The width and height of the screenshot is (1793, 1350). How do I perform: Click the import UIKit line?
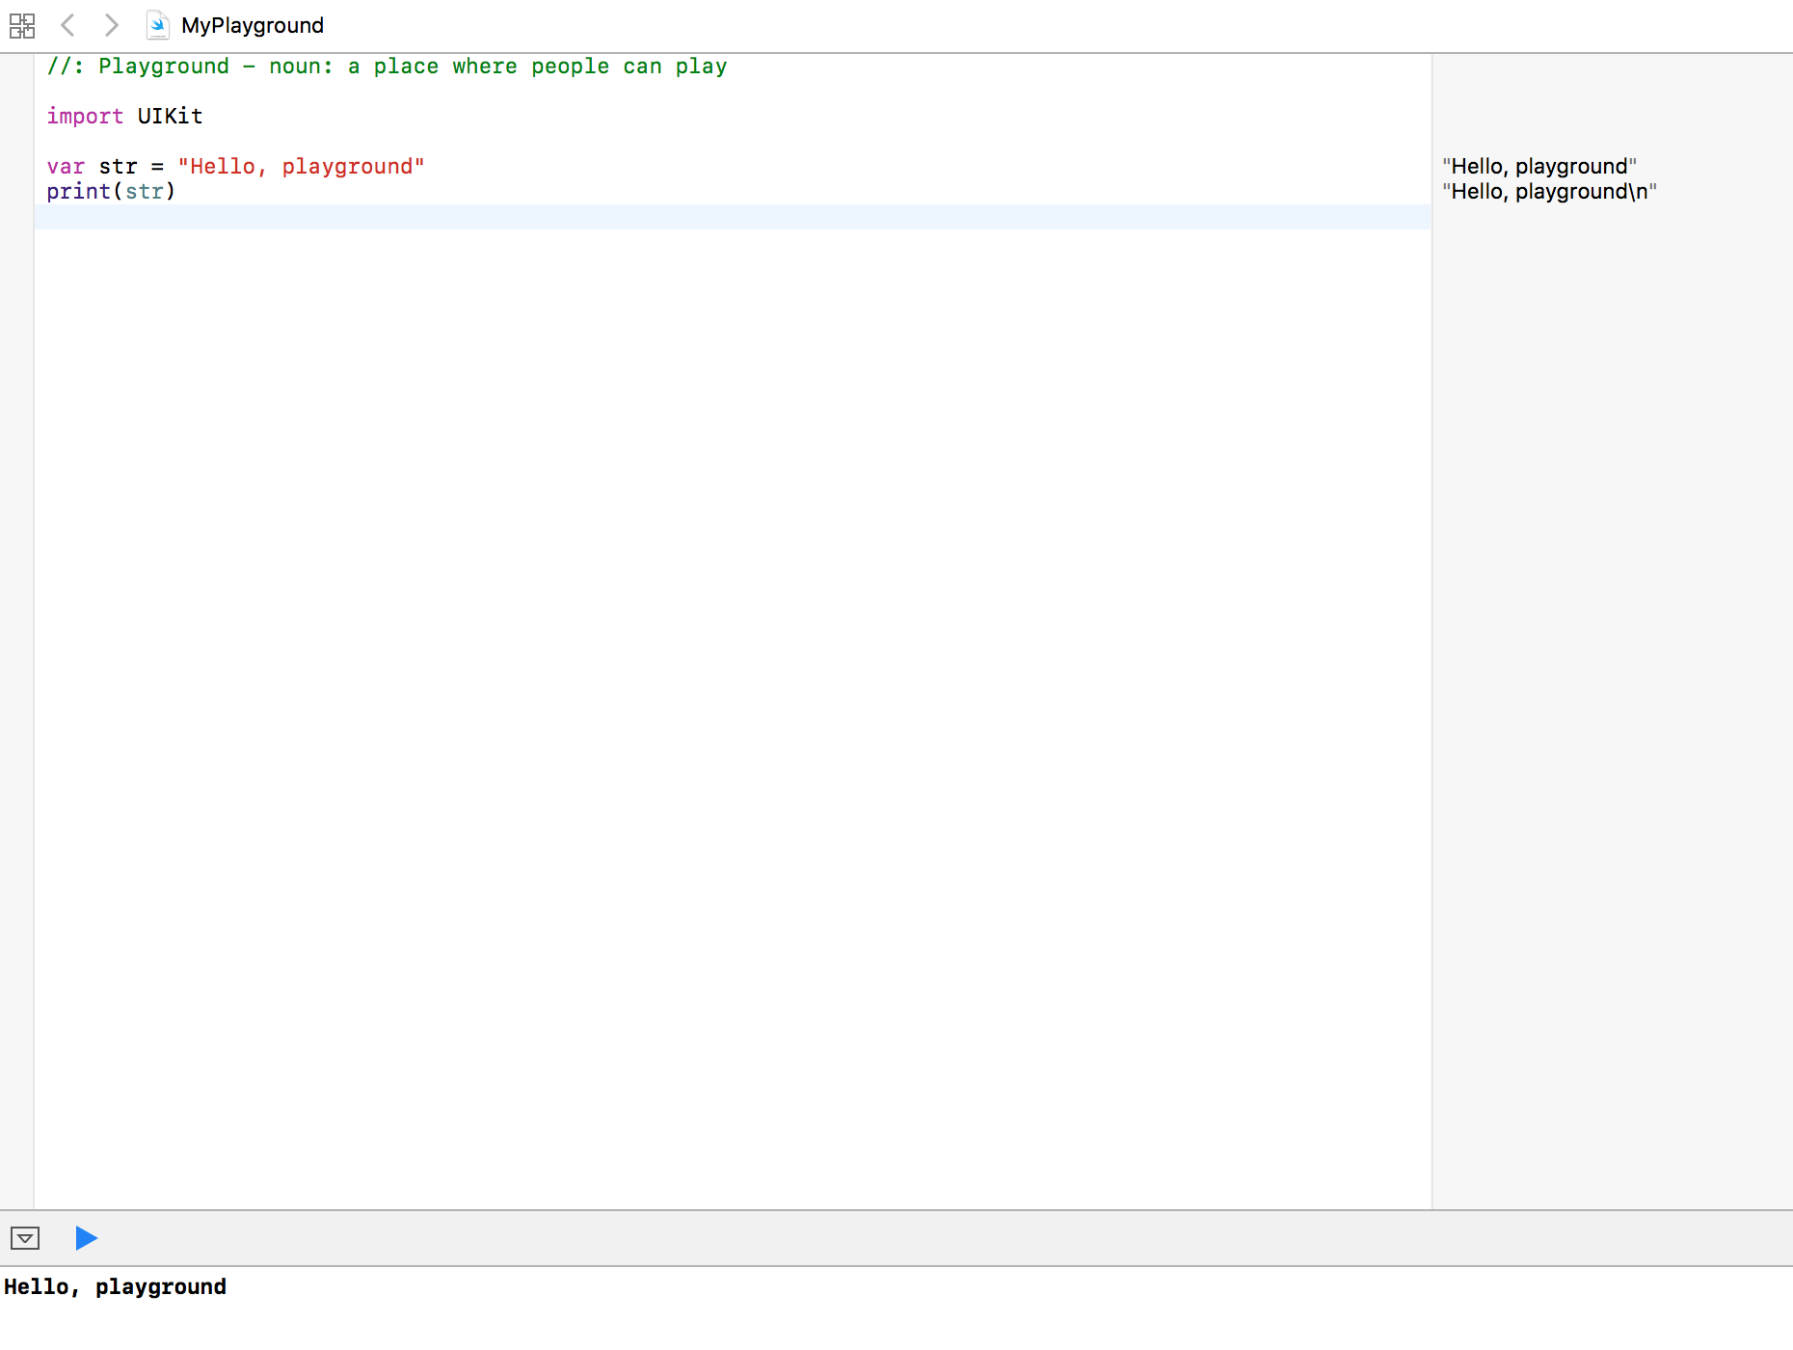click(x=124, y=117)
